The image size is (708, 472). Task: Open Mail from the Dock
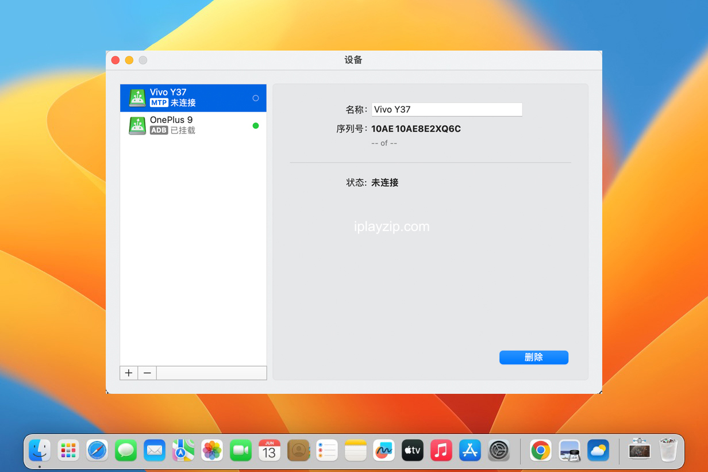tap(155, 450)
